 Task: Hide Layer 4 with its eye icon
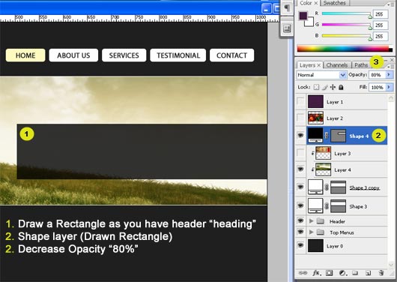click(x=300, y=169)
